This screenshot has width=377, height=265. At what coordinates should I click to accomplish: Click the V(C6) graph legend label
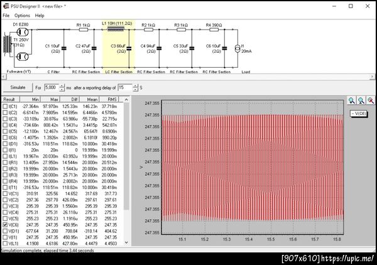pos(359,114)
